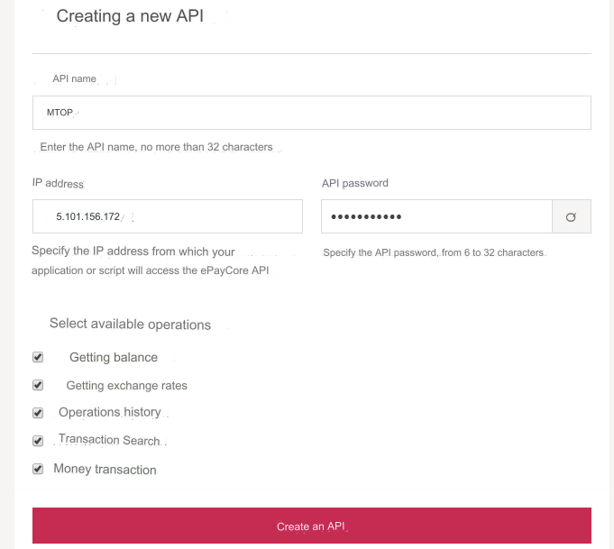Click the 'Money transaction' label text
The height and width of the screenshot is (549, 614).
pos(105,470)
